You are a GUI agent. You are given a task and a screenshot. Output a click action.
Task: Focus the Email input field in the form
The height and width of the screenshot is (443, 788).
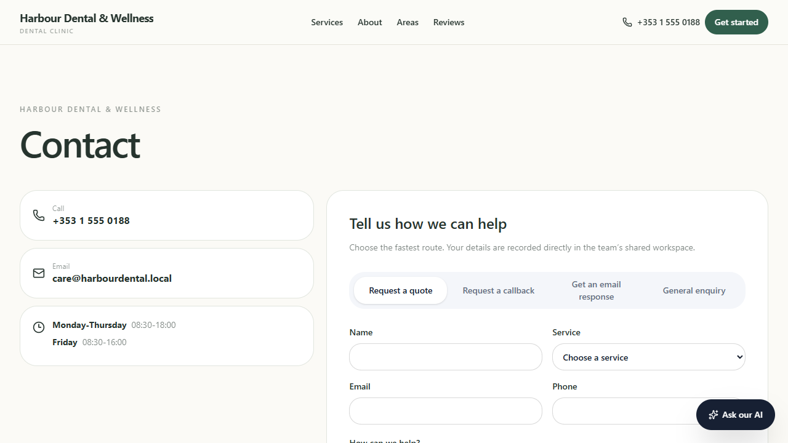coord(446,411)
